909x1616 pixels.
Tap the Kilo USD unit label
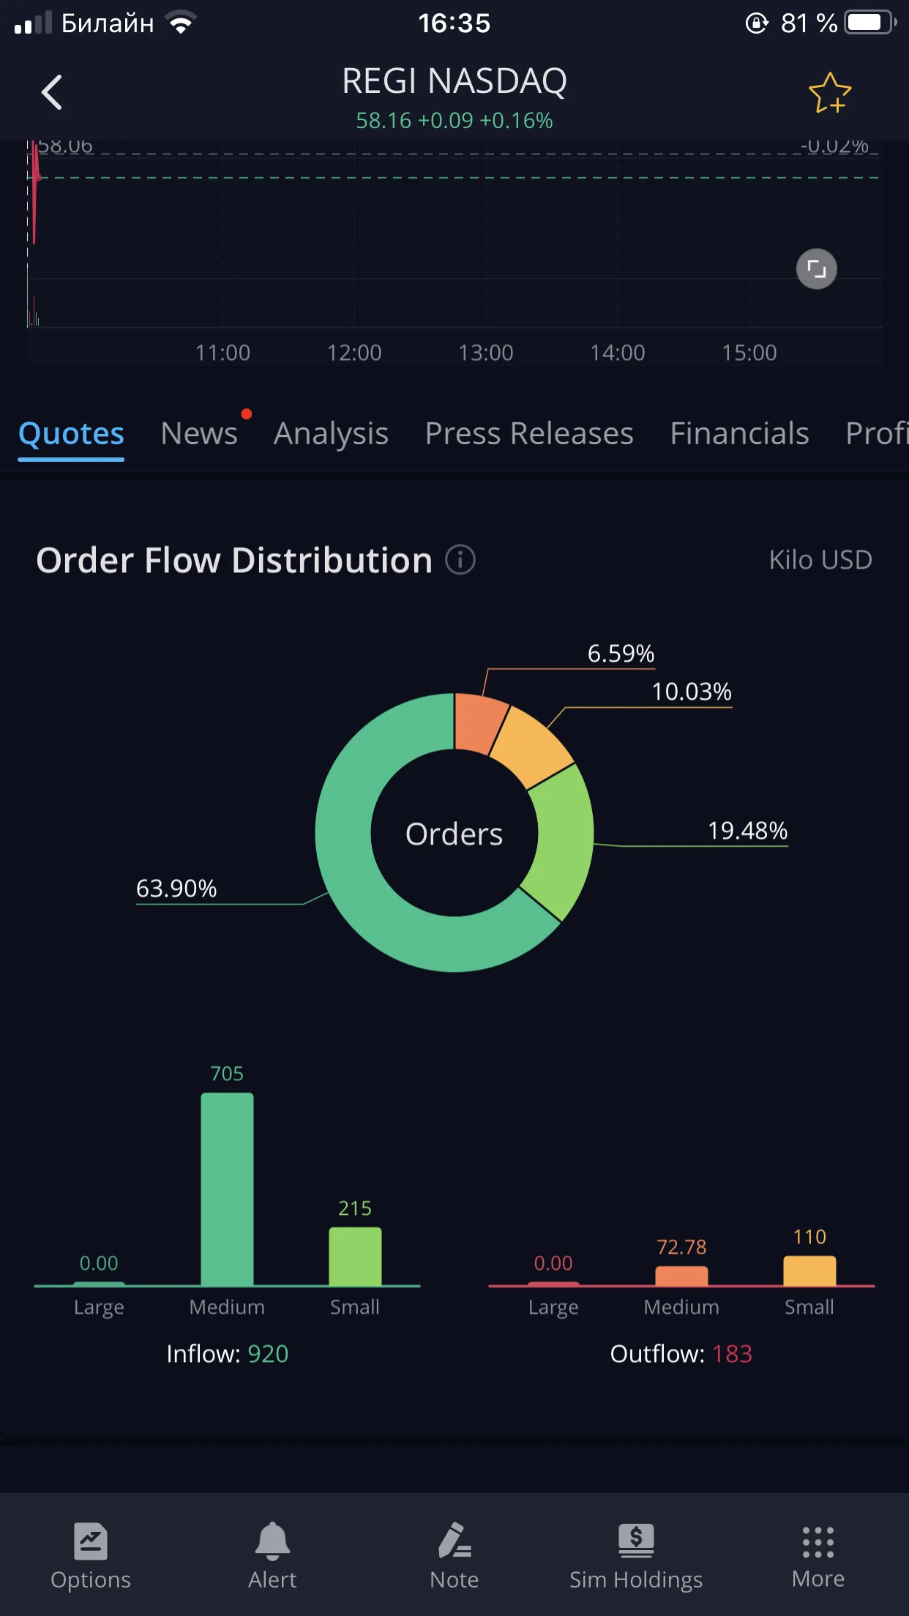(820, 560)
